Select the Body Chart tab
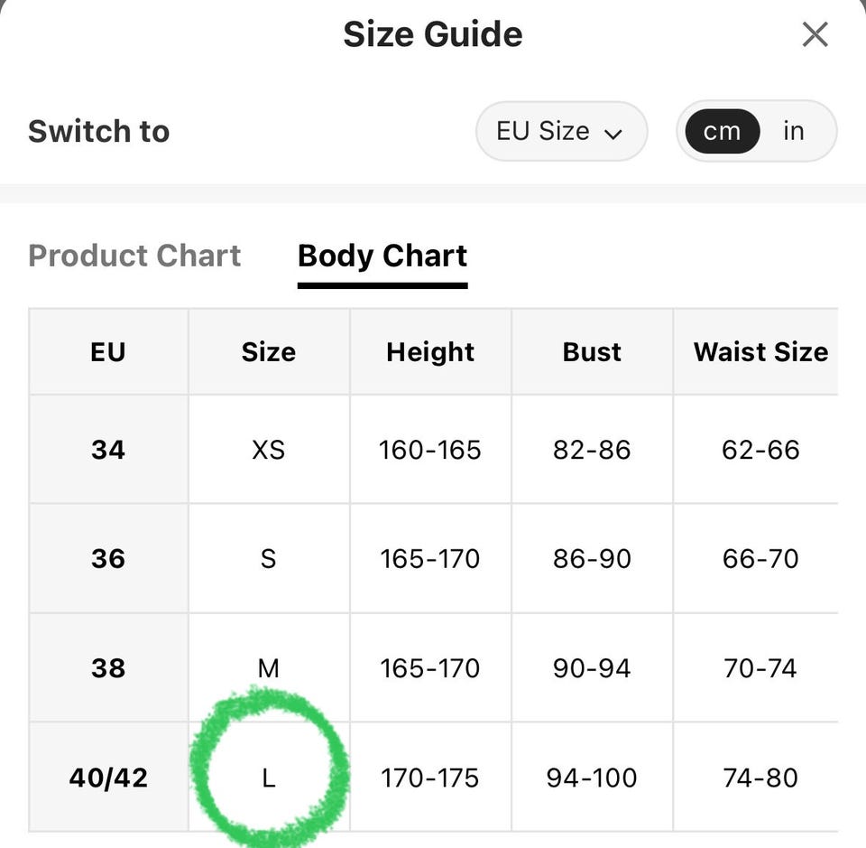Image resolution: width=866 pixels, height=848 pixels. pos(382,256)
